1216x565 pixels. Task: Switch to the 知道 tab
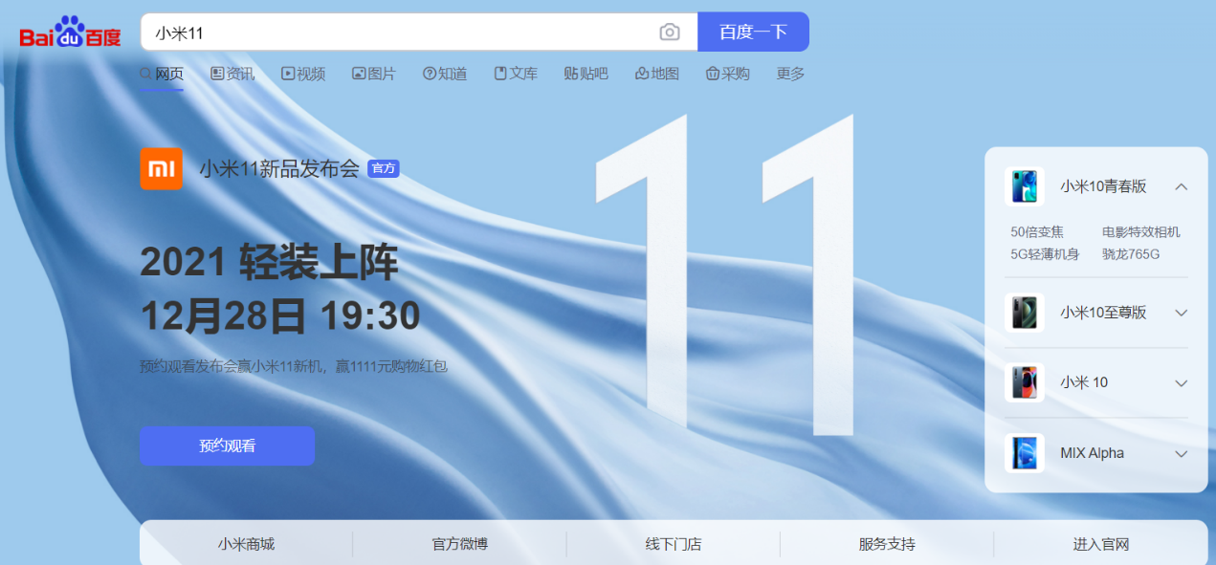coord(445,74)
